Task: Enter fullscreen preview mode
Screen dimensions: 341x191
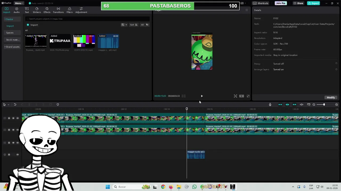Action: click(248, 96)
